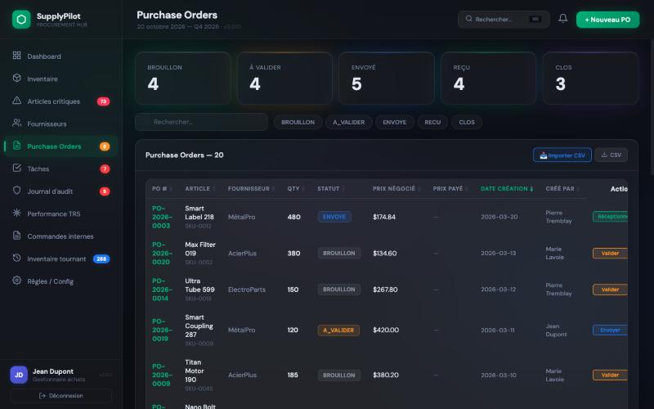Click the logout arrow icon beside Déconnexion
654x409 pixels.
click(x=43, y=396)
